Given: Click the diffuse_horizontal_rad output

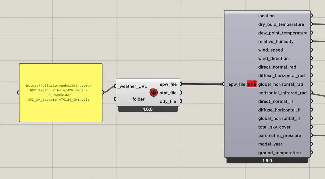Looking at the screenshot, I should pos(281,76).
